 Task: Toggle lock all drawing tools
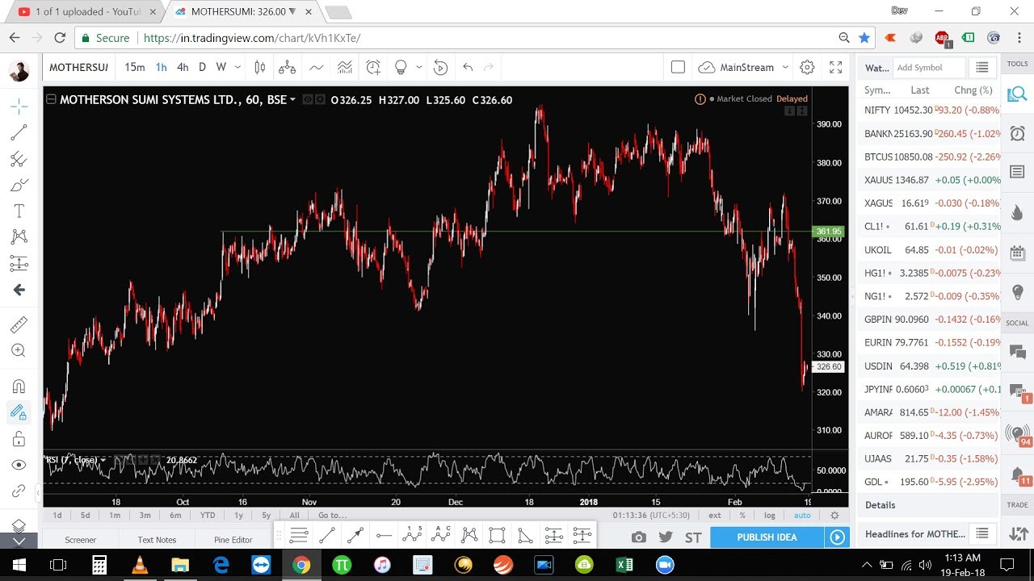click(x=19, y=439)
